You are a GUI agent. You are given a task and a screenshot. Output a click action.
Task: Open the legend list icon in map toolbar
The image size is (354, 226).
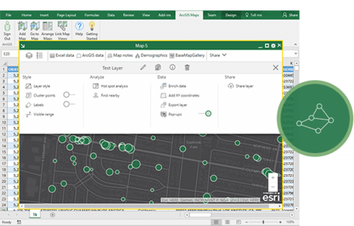pyautogui.click(x=39, y=55)
